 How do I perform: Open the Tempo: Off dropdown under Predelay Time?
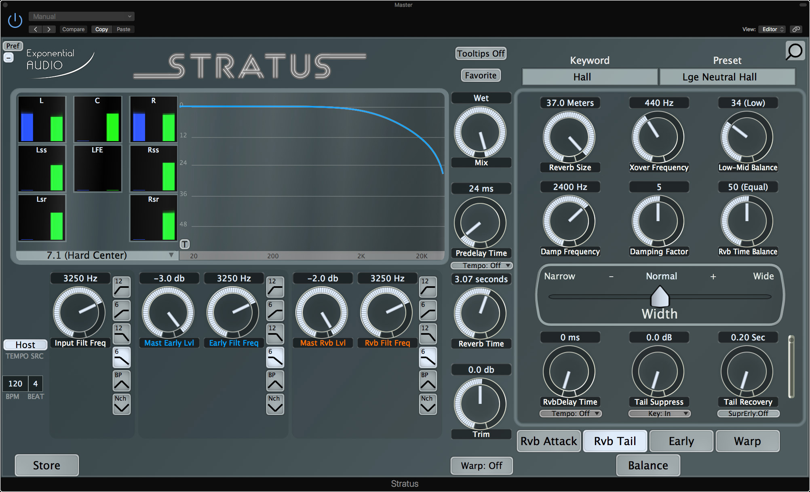coord(481,266)
